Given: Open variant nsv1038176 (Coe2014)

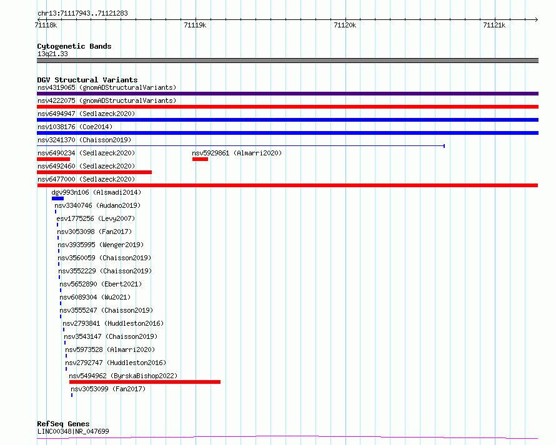Looking at the screenshot, I should 75,127.
